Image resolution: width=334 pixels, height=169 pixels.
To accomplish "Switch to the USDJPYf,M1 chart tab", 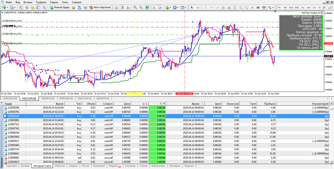I will pos(48,98).
